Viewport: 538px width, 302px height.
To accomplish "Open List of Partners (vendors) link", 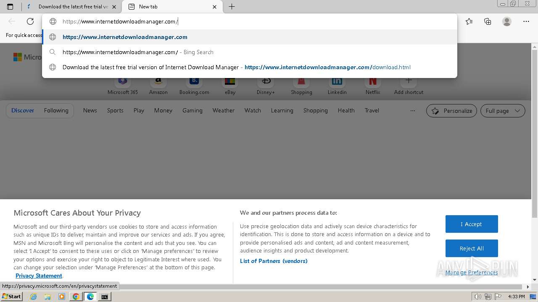I will [x=274, y=261].
